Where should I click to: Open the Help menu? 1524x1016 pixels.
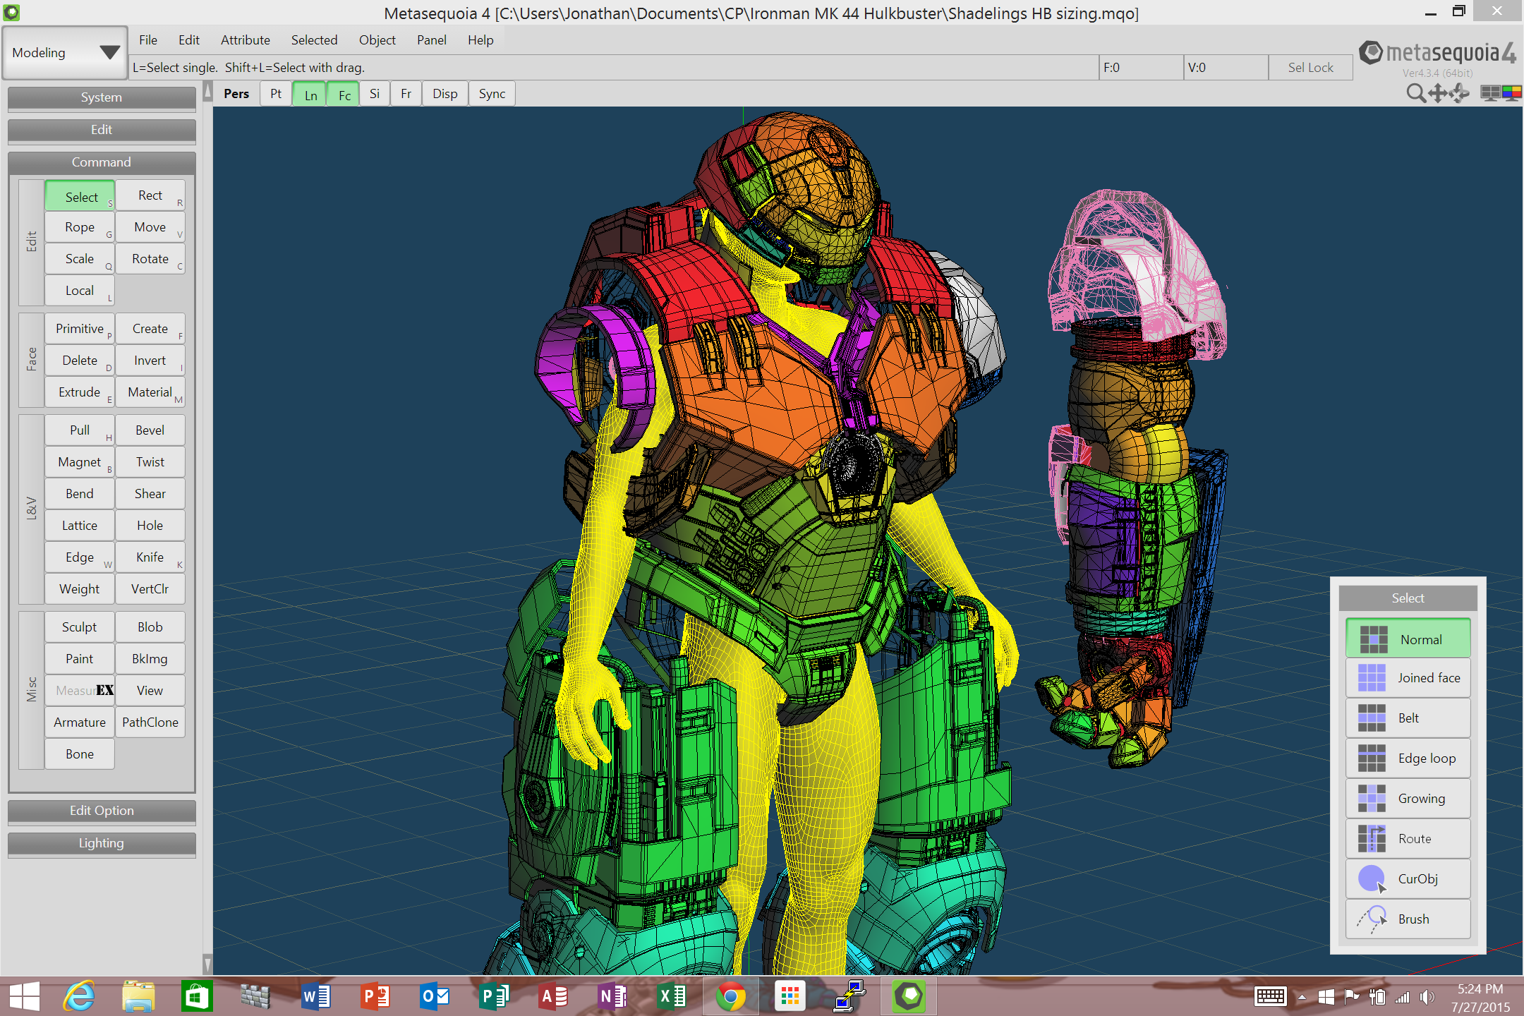480,40
